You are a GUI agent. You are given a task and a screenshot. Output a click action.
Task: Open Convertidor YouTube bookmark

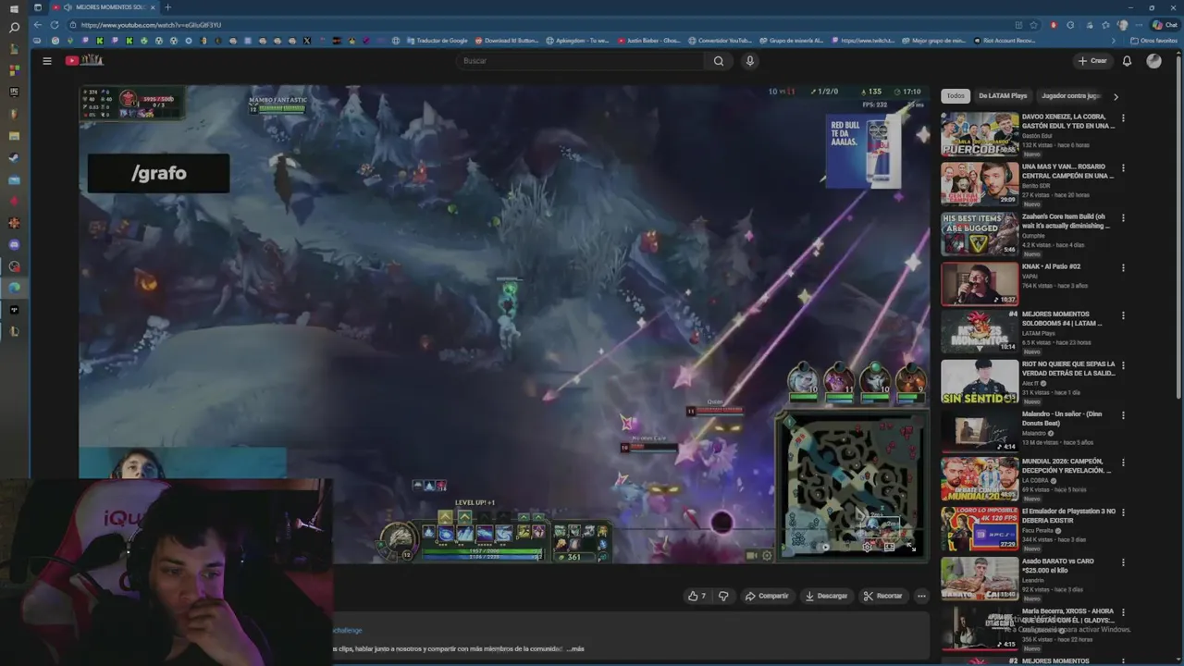[x=719, y=41]
